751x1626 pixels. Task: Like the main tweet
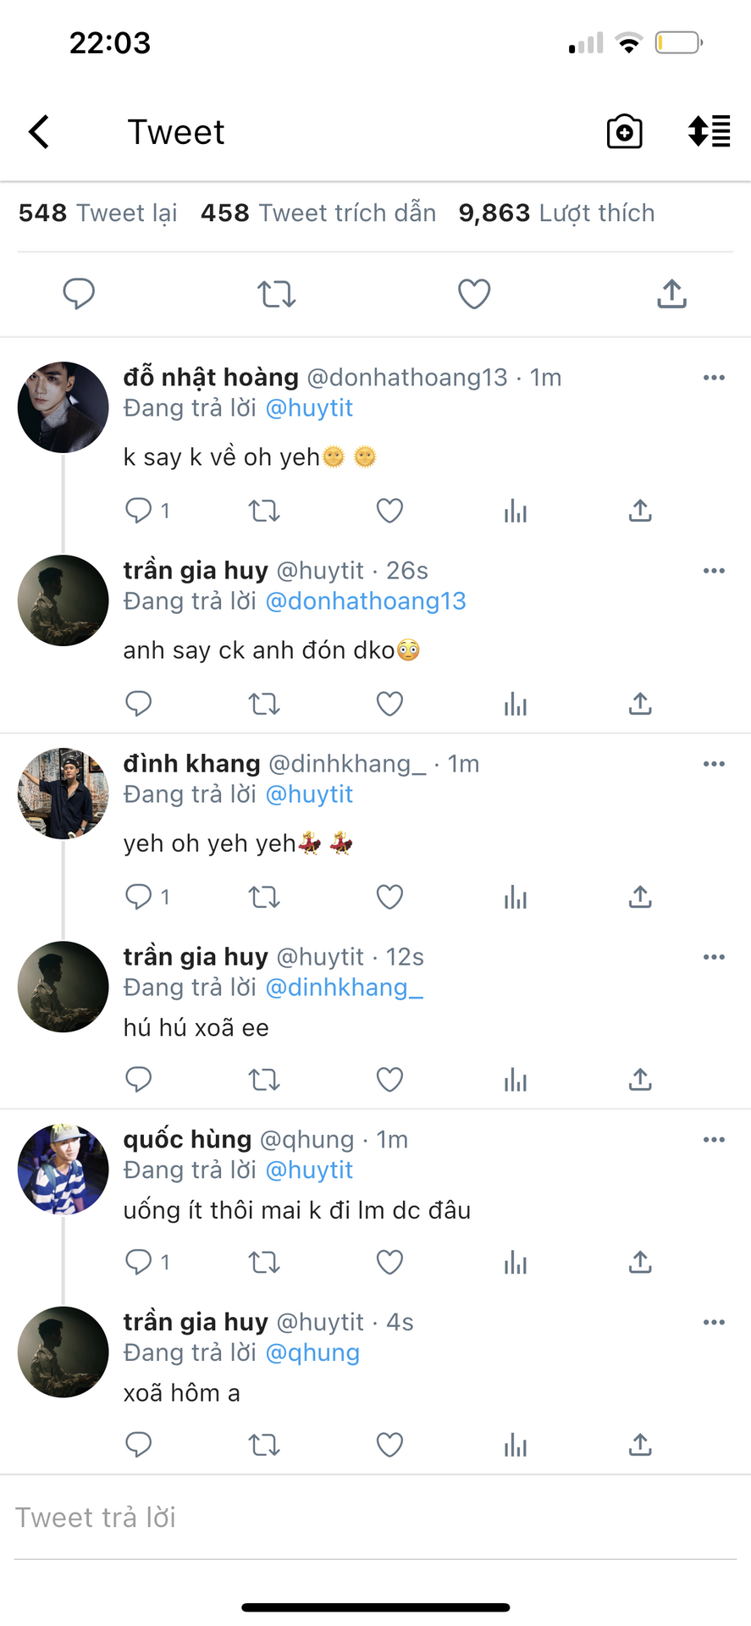[474, 294]
